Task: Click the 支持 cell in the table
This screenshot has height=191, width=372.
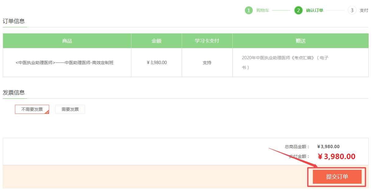Action: [x=207, y=63]
